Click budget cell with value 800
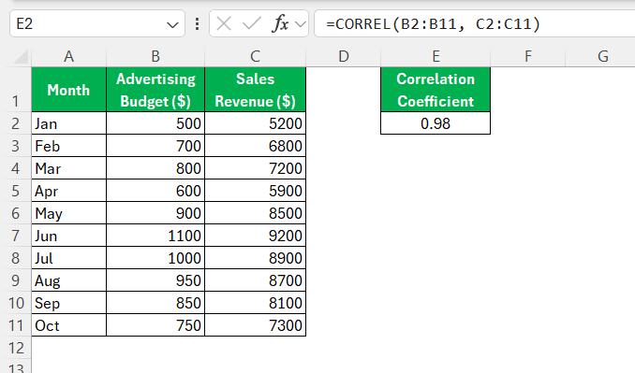The width and height of the screenshot is (635, 373). 155,168
